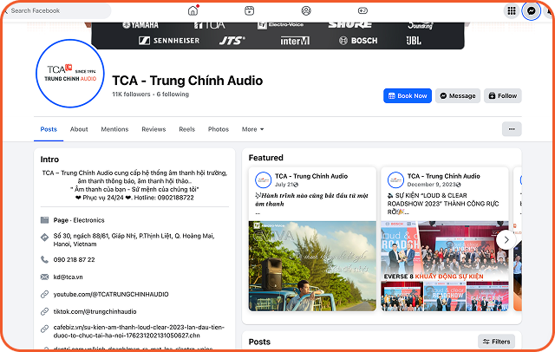This screenshot has height=352, width=555.
Task: Go to Facebook Home feed icon
Action: click(193, 10)
